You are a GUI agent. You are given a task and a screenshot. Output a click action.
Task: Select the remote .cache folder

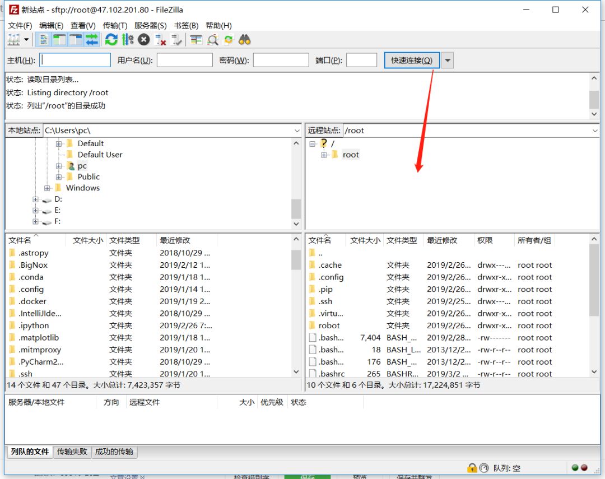[x=330, y=265]
